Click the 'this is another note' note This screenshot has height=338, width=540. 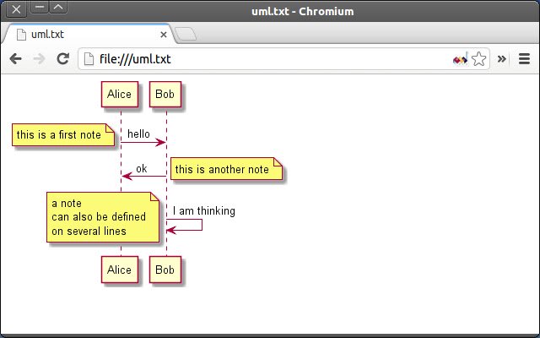227,169
